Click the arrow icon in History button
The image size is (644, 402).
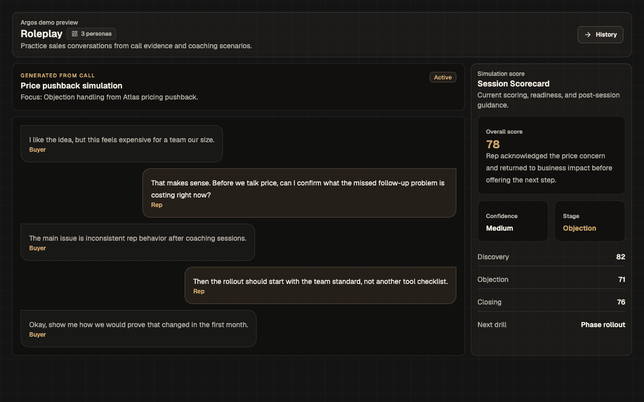(588, 35)
